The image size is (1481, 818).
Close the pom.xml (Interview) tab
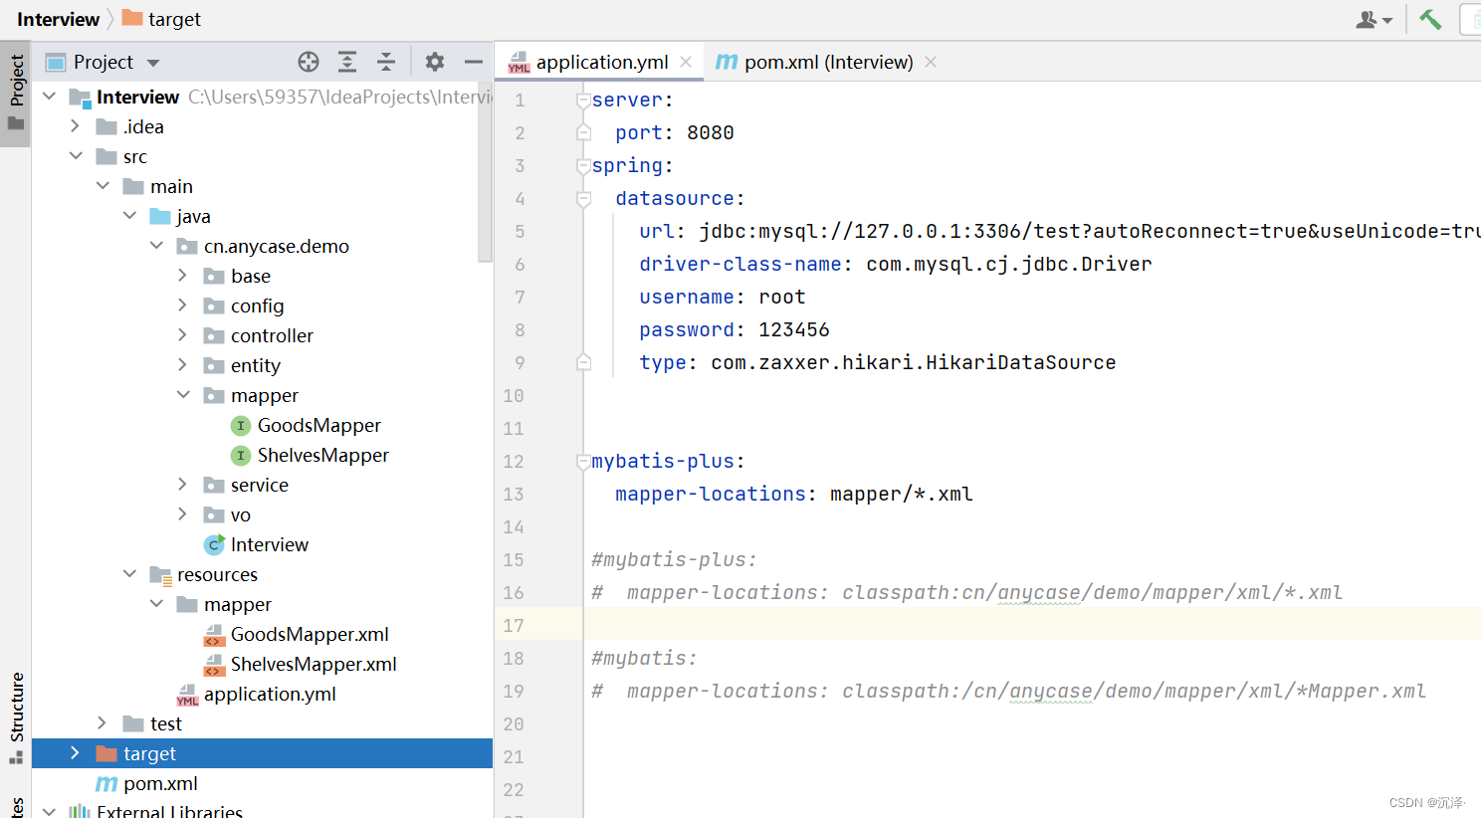tap(931, 62)
